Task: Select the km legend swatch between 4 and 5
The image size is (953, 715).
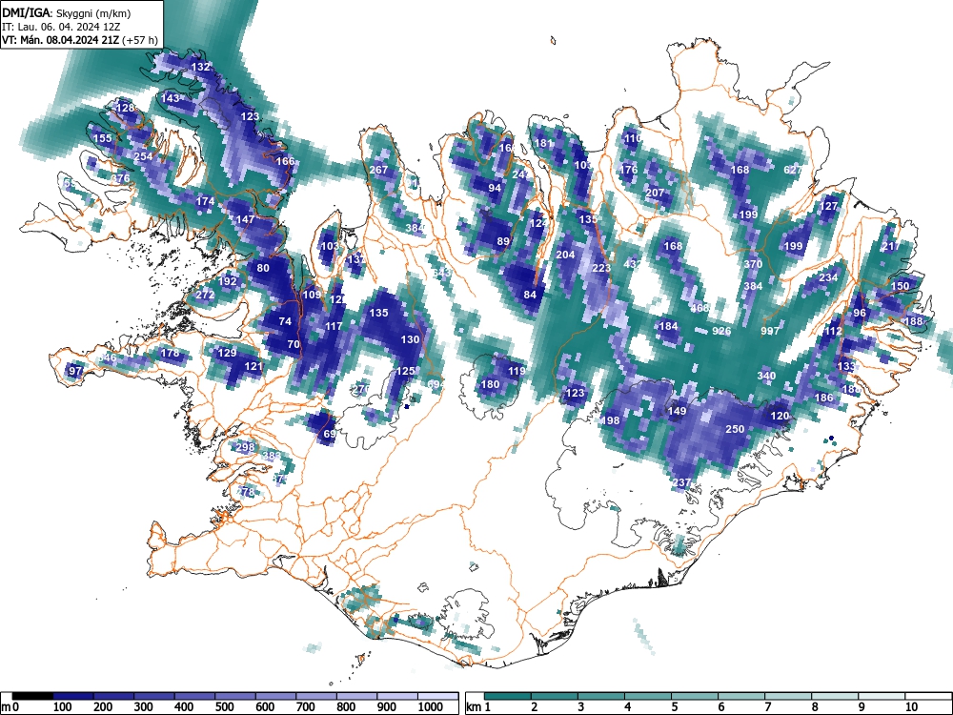Action: [648, 696]
